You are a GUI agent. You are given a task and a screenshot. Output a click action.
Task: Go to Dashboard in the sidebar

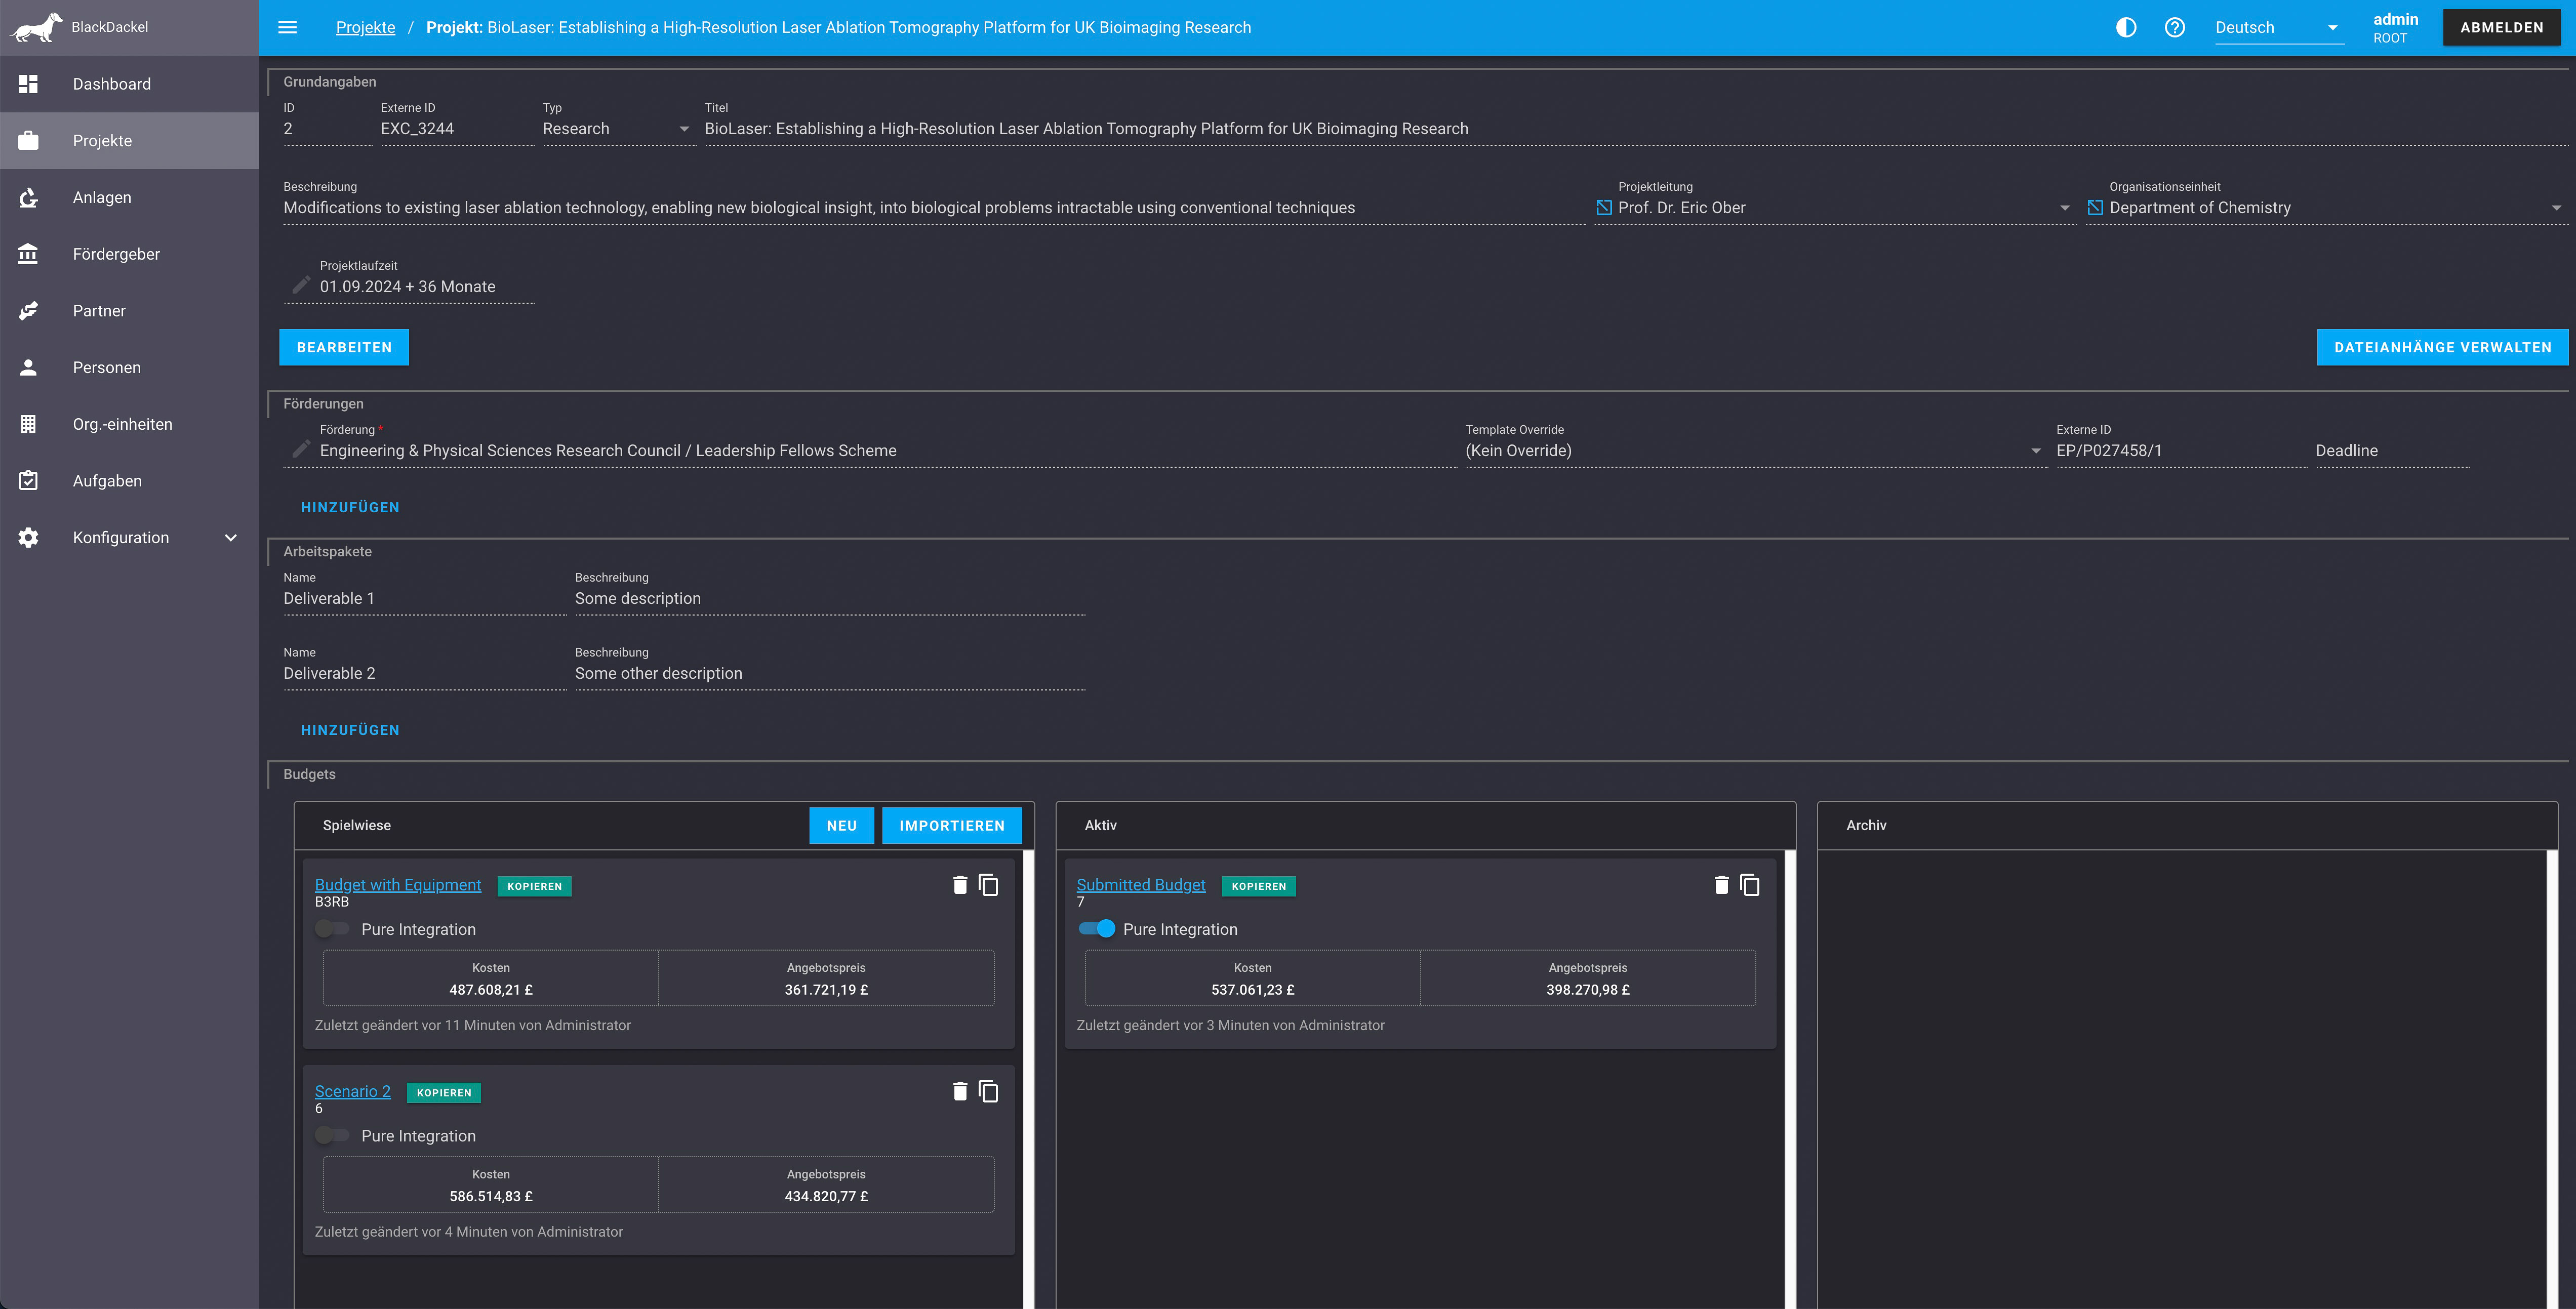pos(129,84)
